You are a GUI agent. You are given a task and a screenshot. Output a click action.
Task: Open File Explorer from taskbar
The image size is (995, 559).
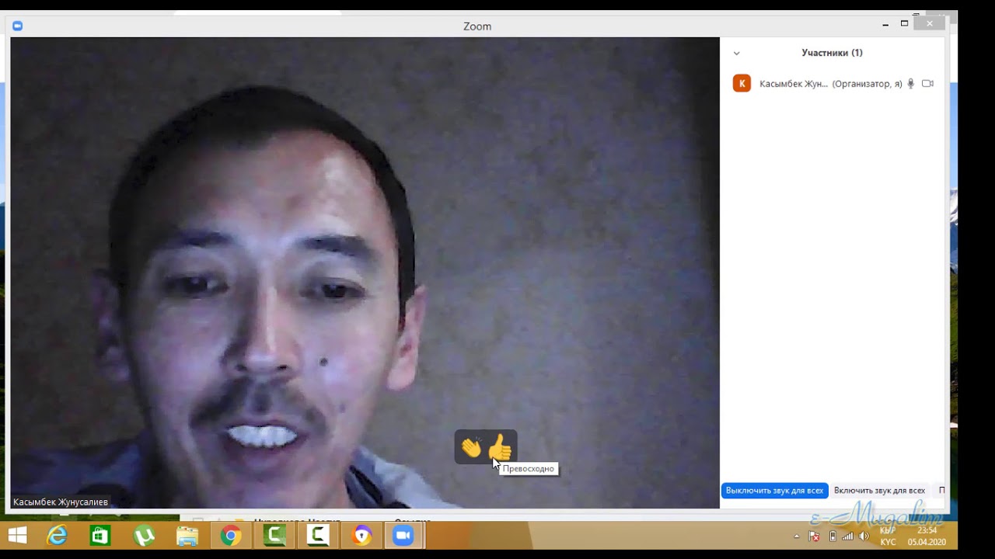[x=187, y=536]
